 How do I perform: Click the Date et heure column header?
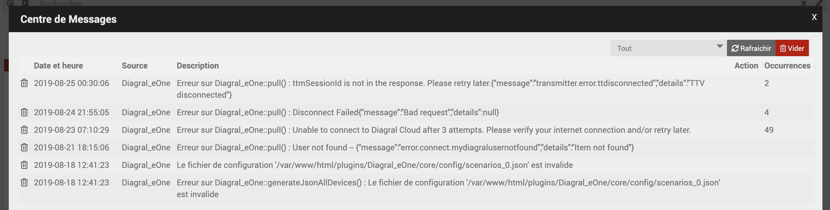pos(58,66)
